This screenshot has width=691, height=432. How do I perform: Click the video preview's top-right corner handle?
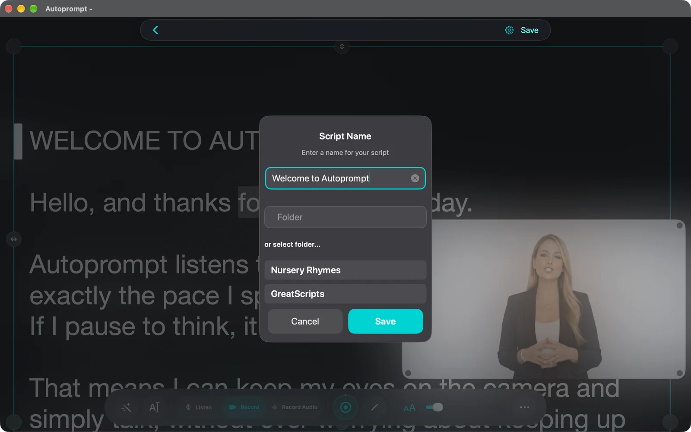click(679, 226)
